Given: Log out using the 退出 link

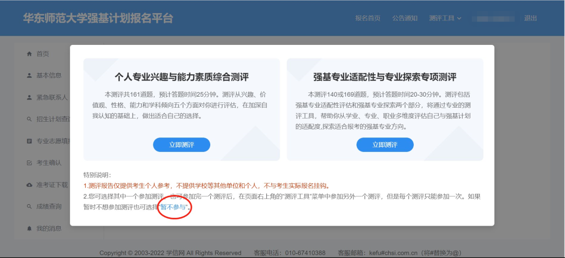Looking at the screenshot, I should tap(530, 18).
